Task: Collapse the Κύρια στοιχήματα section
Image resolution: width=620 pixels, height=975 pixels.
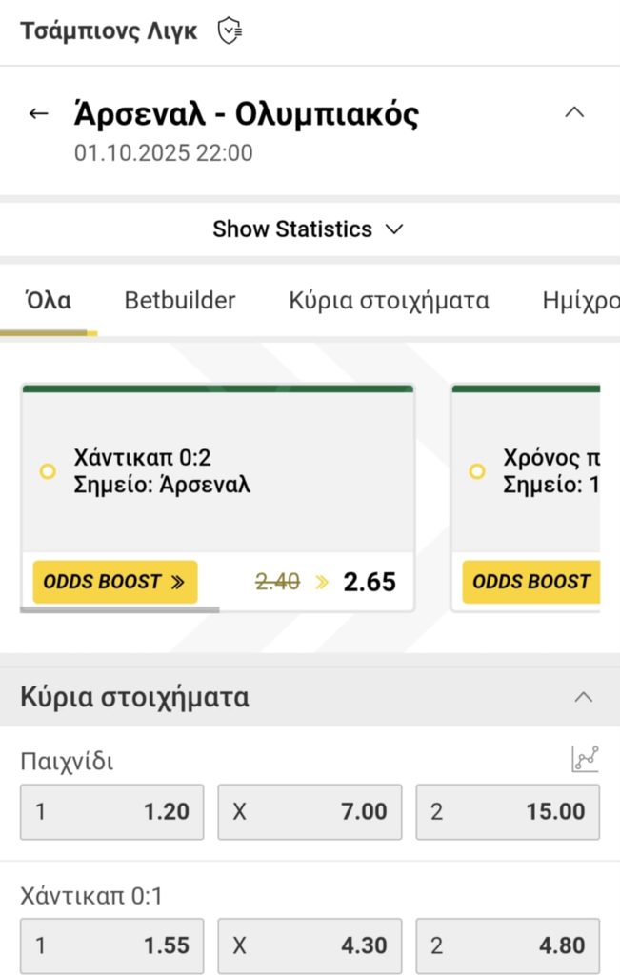Action: 584,697
